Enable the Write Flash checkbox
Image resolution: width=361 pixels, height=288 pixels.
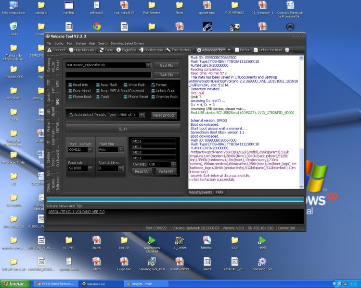126,85
